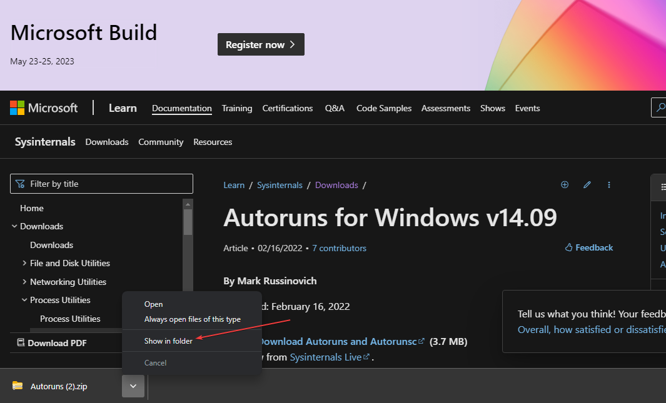Open the Sysinternals Live link
666x403 pixels.
point(330,357)
